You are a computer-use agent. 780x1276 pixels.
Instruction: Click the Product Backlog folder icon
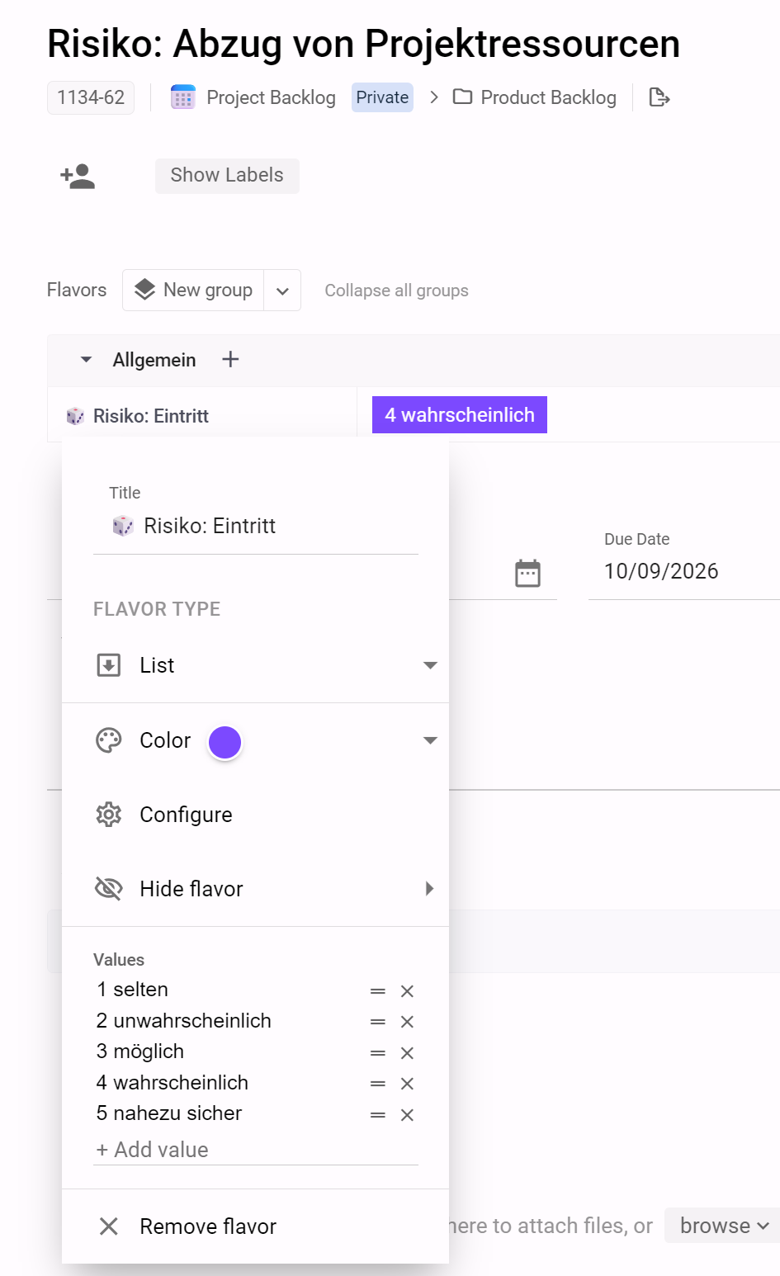(x=462, y=97)
